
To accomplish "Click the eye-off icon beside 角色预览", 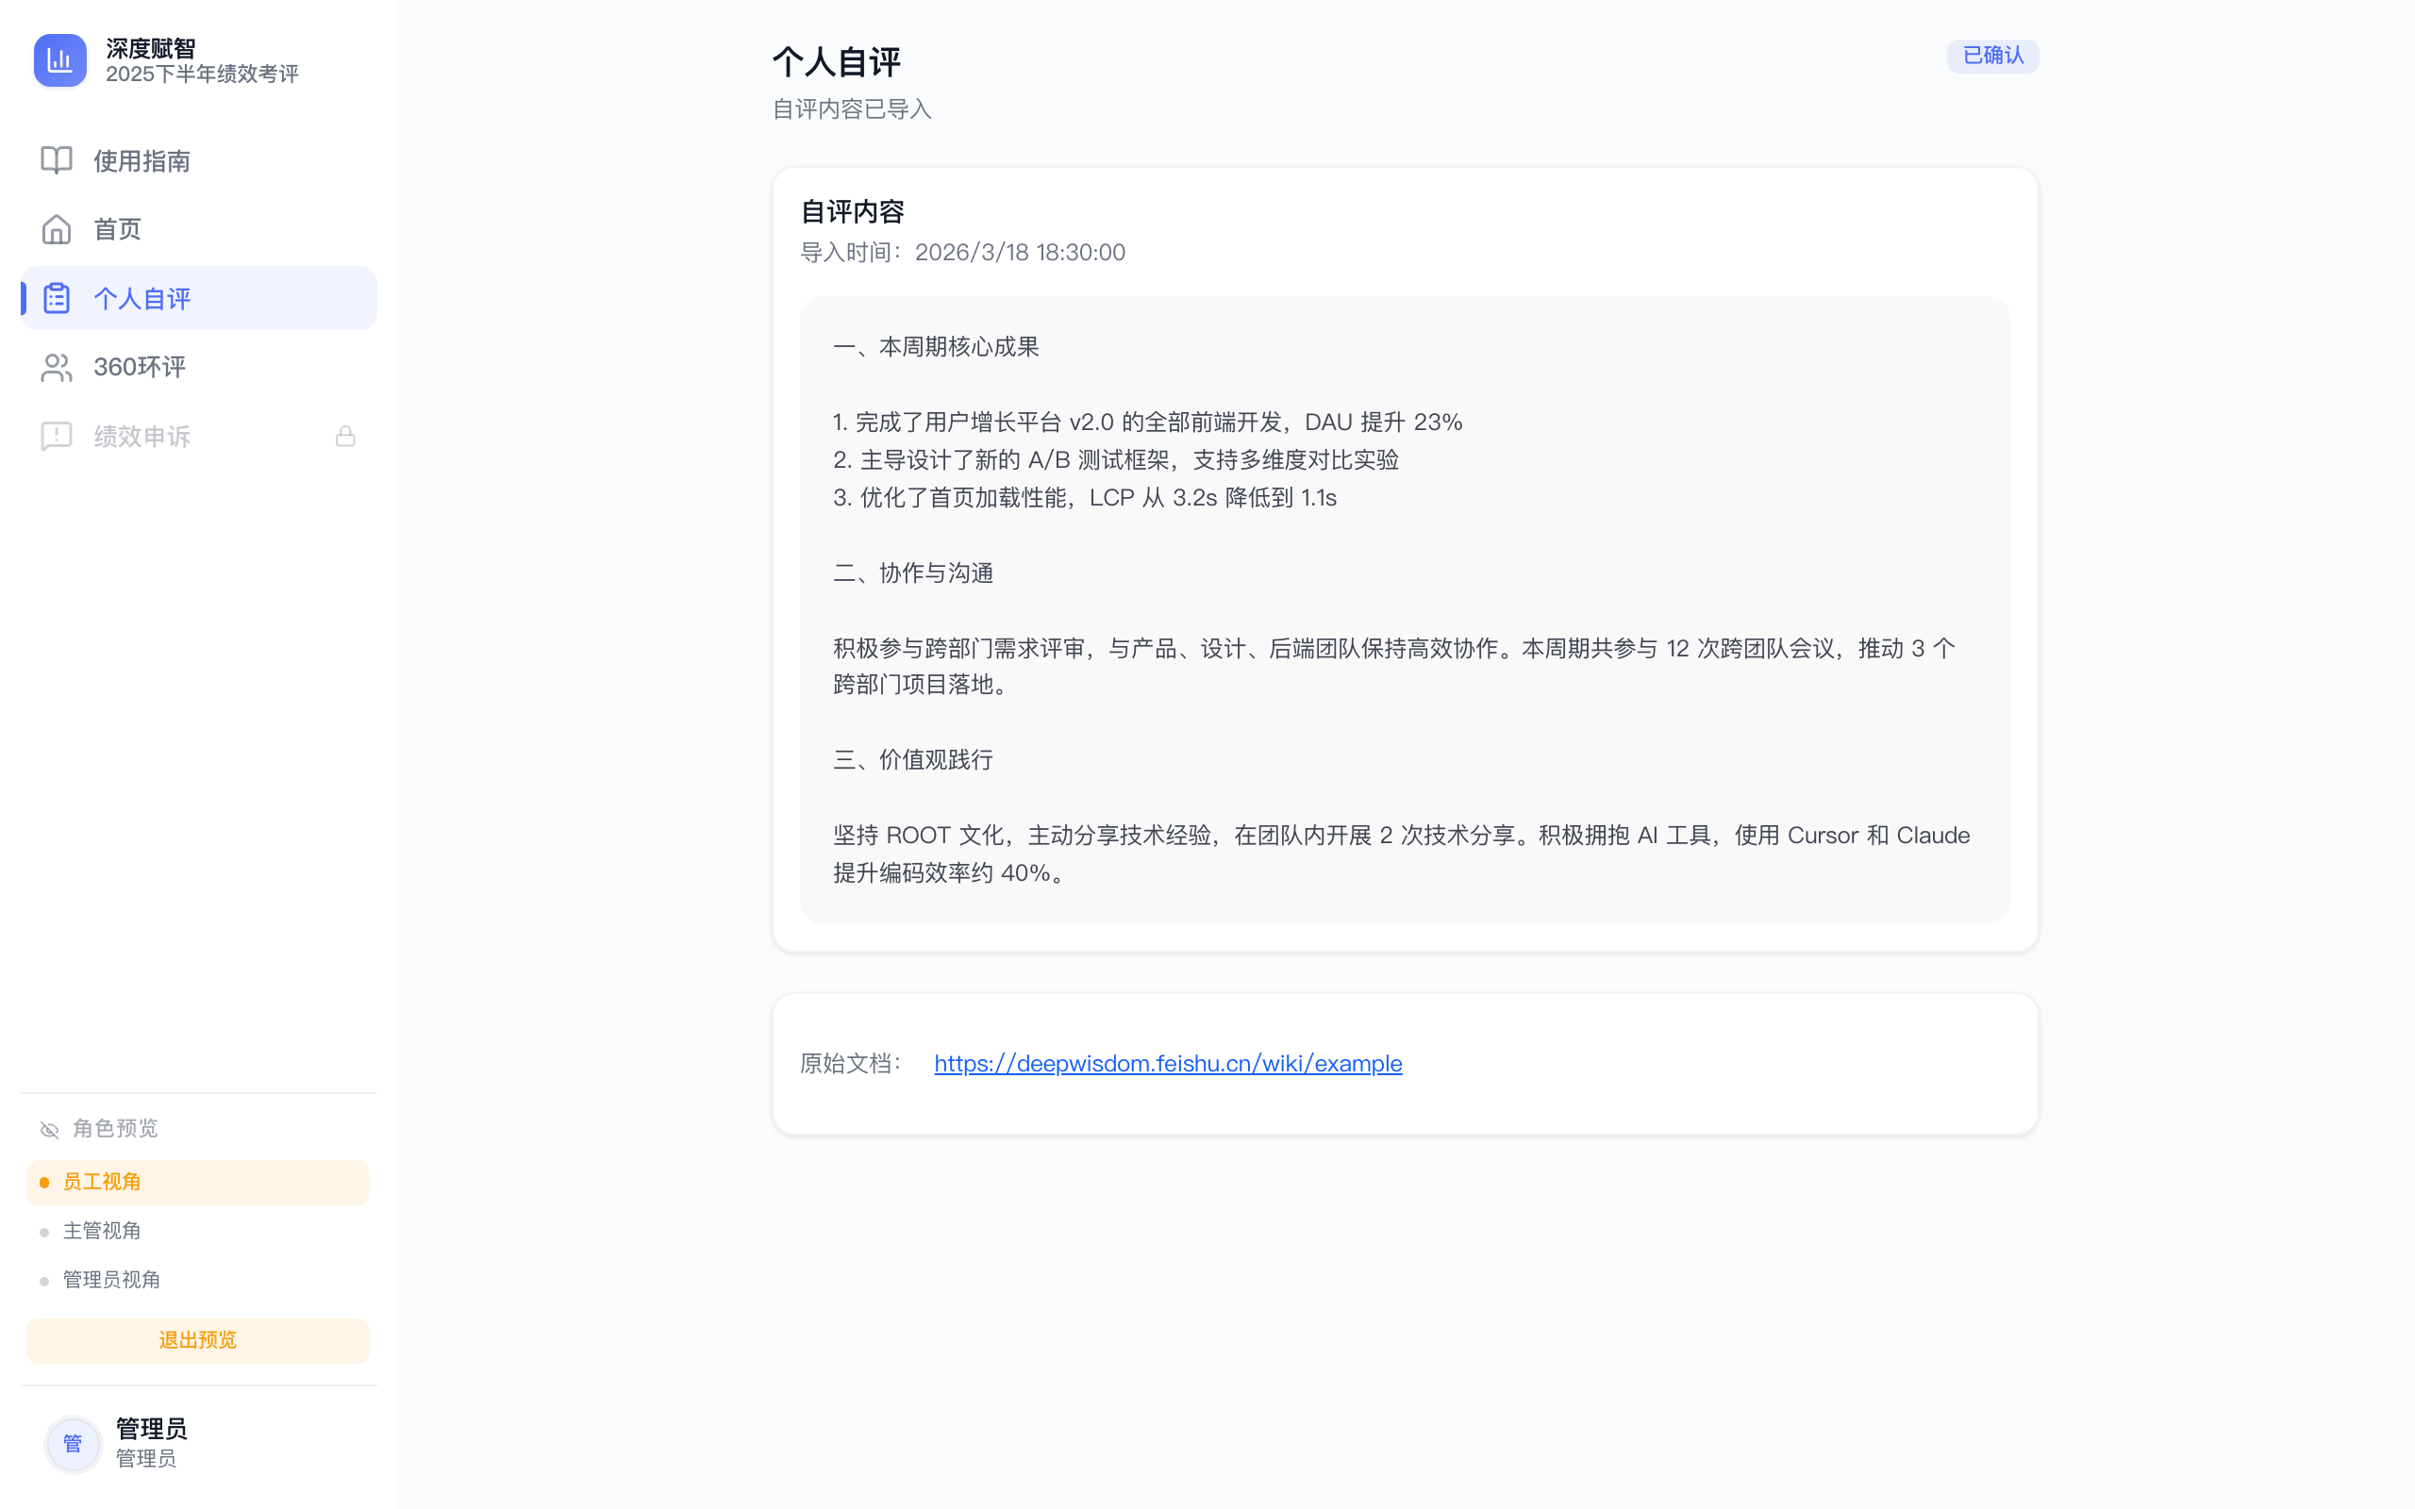I will pos(48,1129).
